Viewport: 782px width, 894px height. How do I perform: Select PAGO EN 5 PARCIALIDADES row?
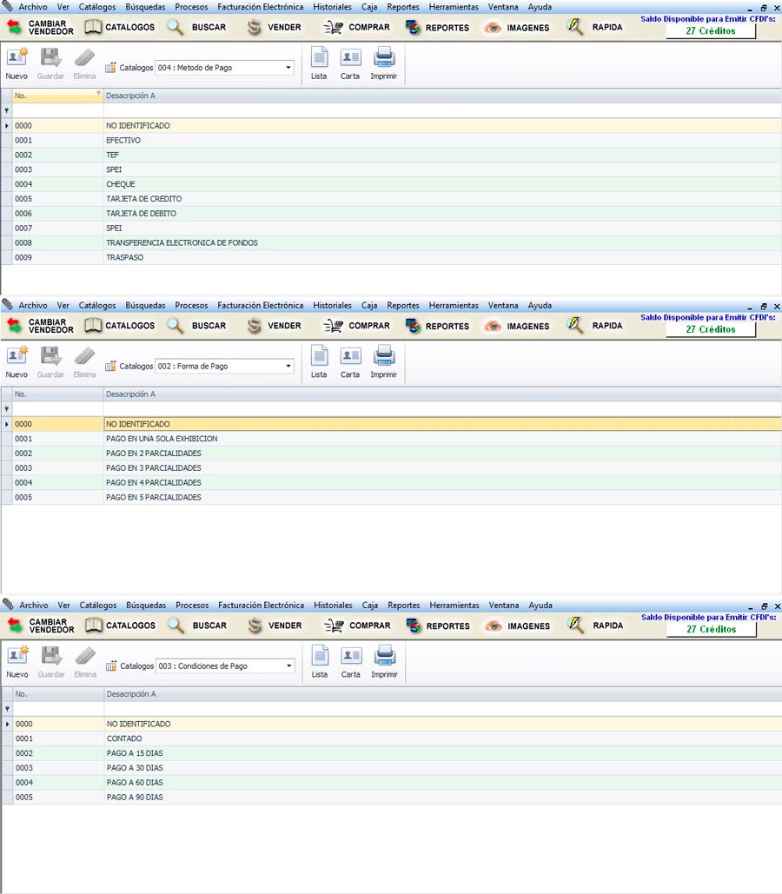[x=391, y=497]
